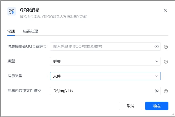Click the description 该指令是实现了对QQ联系人发送消息的功能
175x117 pixels.
pyautogui.click(x=54, y=17)
